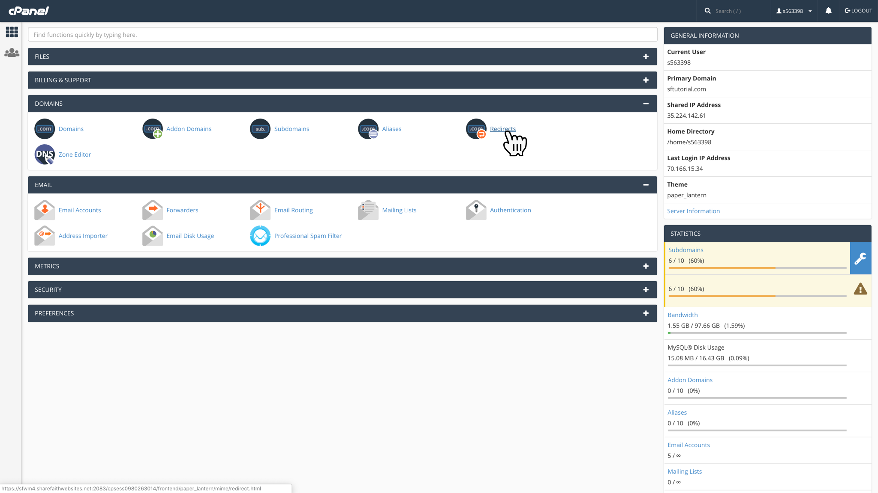Open the Subdomains statistics link
This screenshot has width=878, height=493.
(x=686, y=250)
